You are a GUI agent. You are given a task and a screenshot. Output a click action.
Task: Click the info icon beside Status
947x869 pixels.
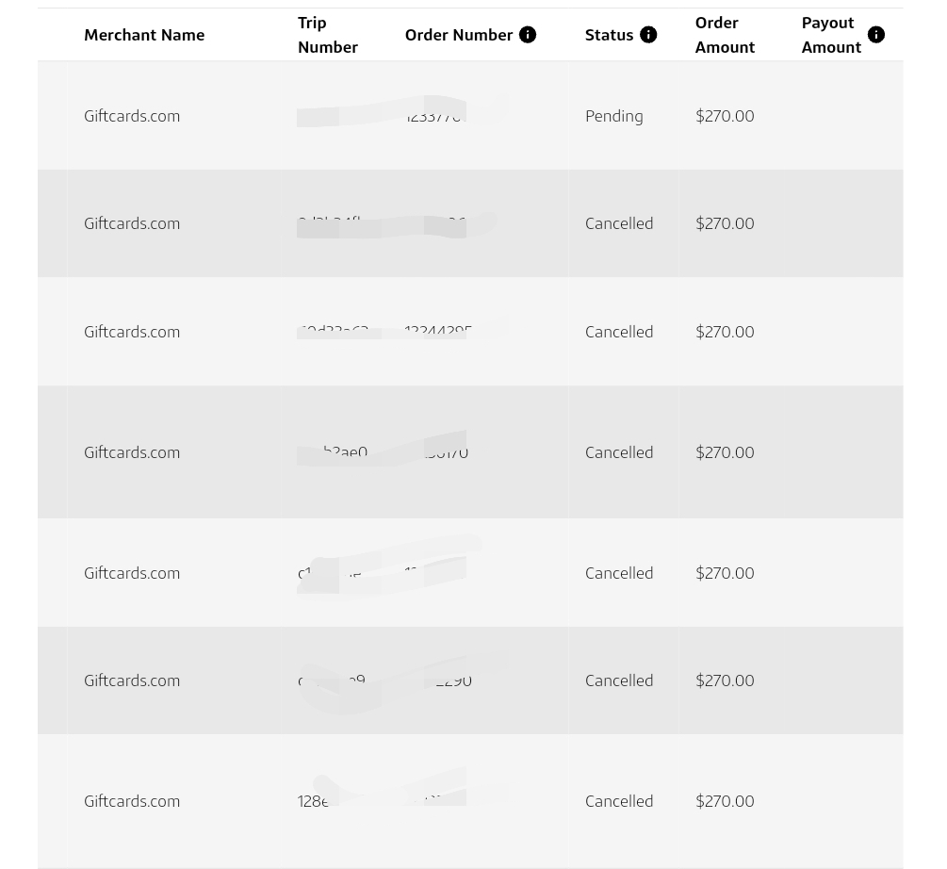tap(648, 35)
